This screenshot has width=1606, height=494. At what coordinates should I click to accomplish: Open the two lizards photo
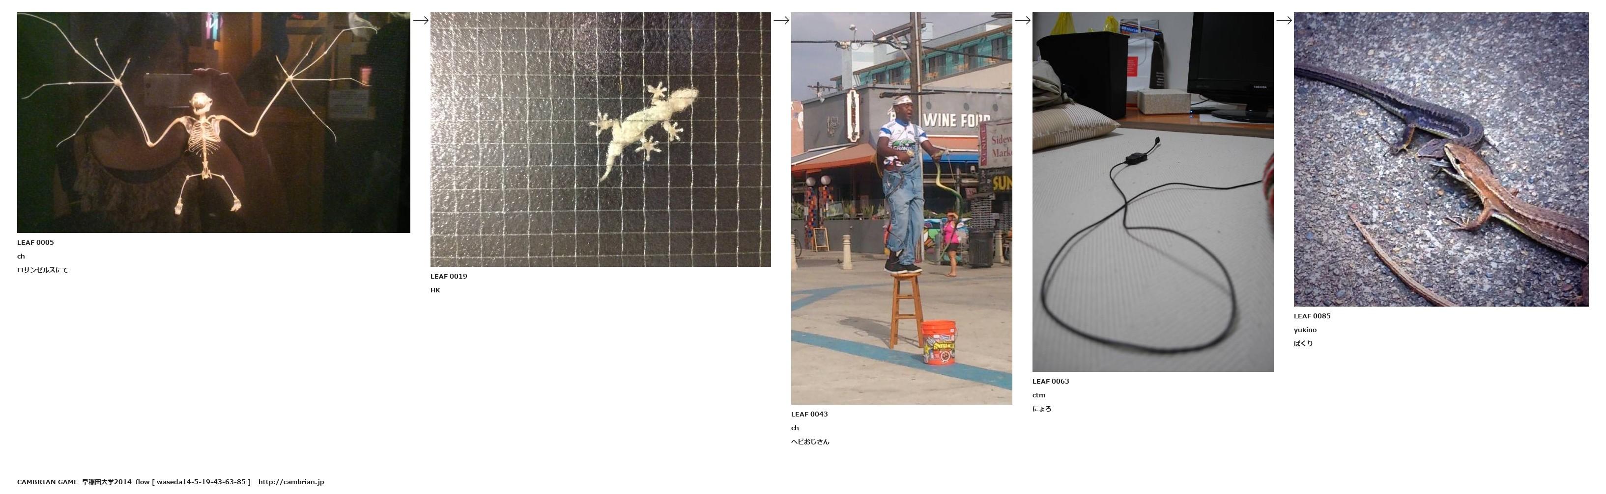[1441, 159]
